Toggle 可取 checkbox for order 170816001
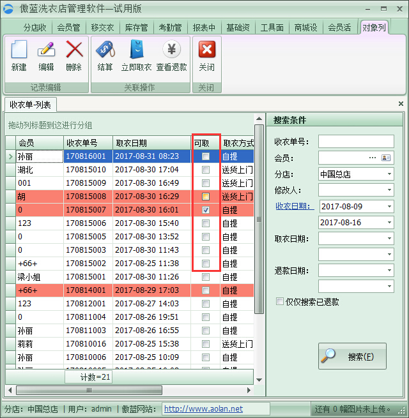409x418 pixels. [x=206, y=156]
